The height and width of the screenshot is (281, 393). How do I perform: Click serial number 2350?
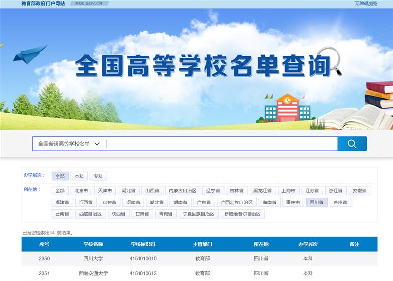pyautogui.click(x=44, y=259)
